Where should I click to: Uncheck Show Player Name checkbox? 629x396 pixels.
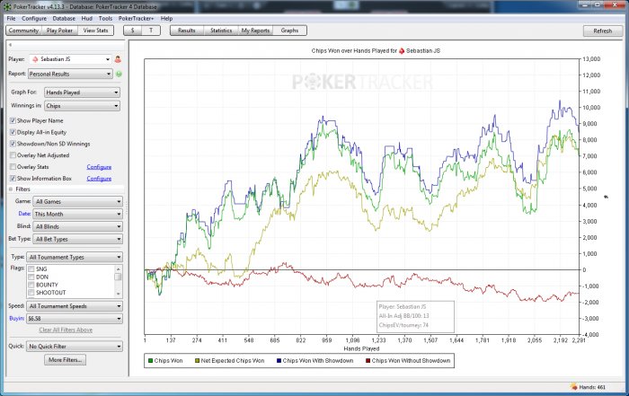point(13,120)
